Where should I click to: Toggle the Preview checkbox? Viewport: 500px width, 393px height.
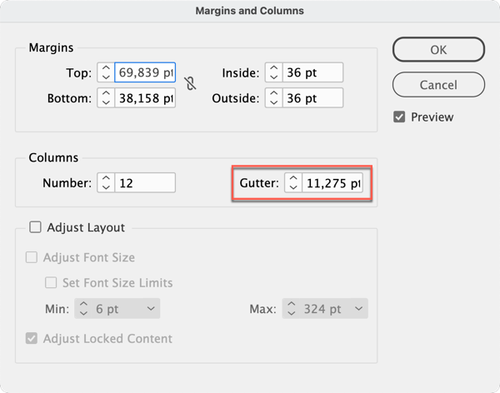[x=399, y=117]
